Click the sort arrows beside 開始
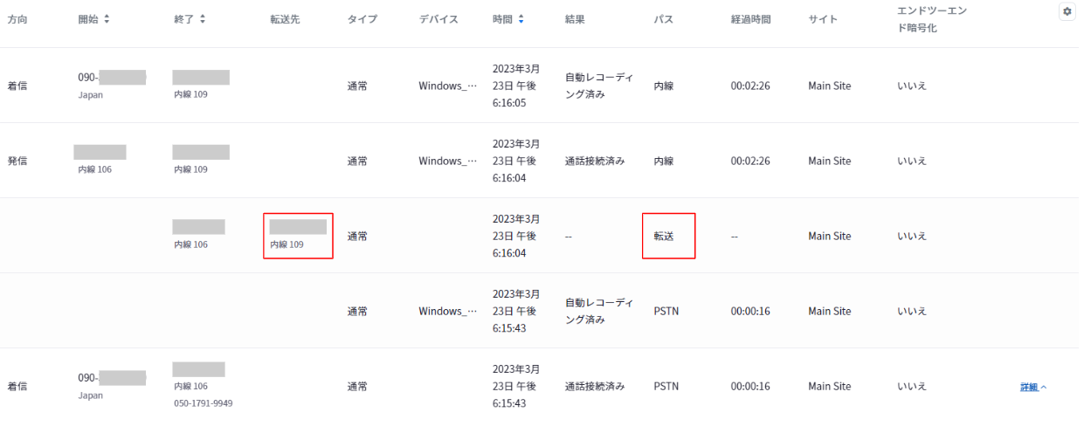The height and width of the screenshot is (433, 1084). 107,19
